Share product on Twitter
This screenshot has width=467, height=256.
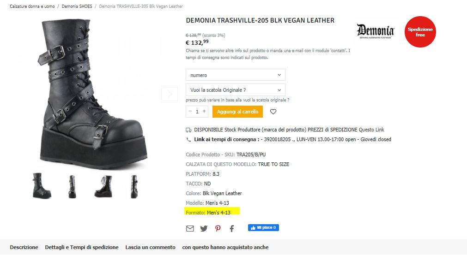click(204, 228)
